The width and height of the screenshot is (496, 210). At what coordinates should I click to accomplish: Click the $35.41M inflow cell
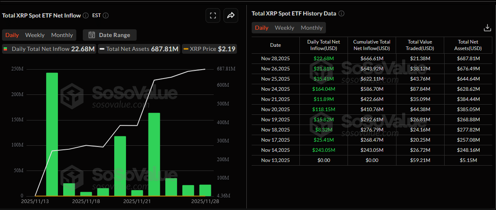[x=324, y=79]
